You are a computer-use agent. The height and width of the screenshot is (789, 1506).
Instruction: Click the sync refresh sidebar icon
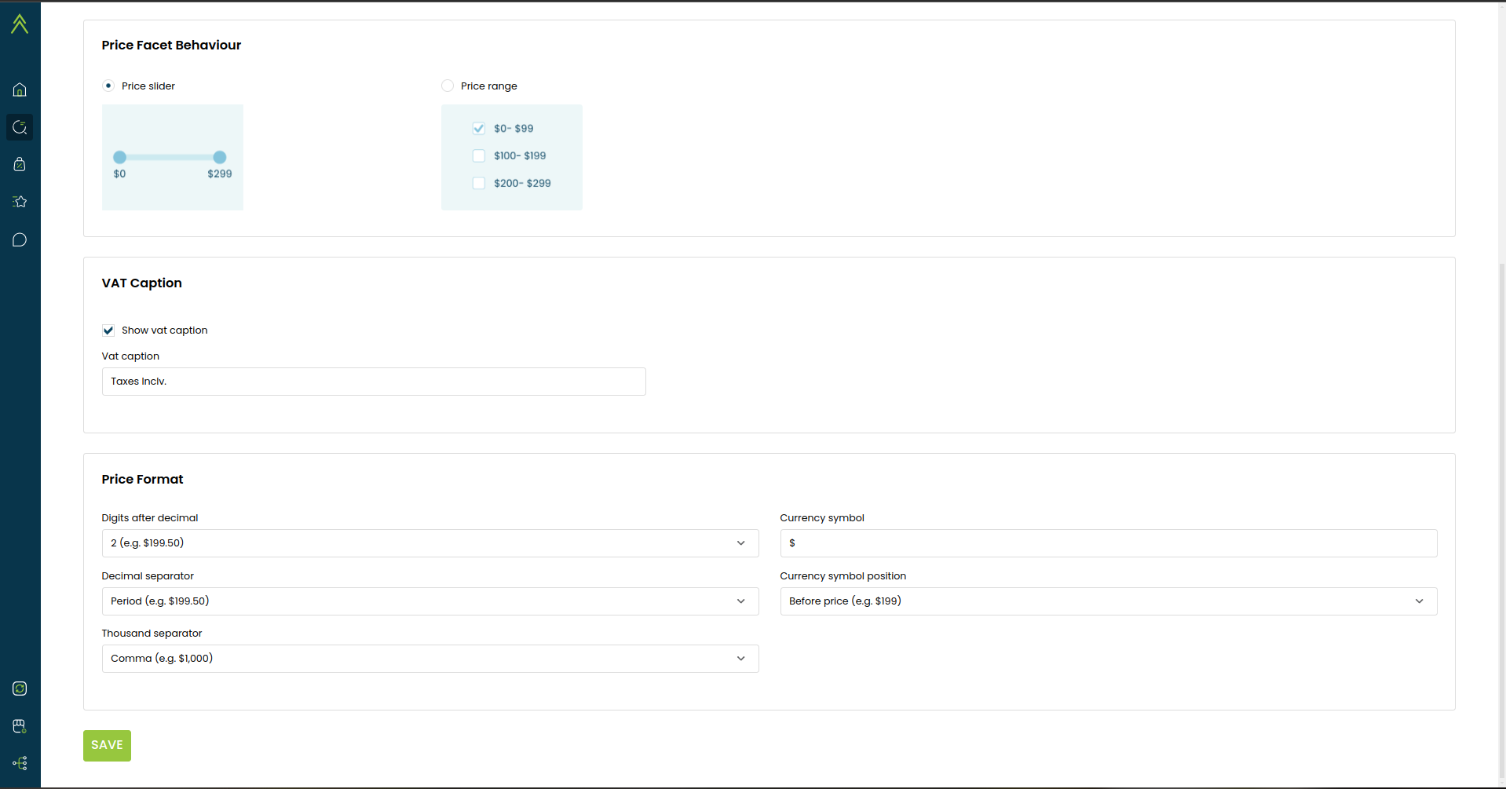click(x=20, y=689)
